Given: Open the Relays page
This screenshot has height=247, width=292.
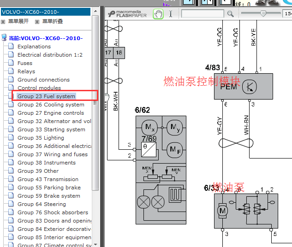Looking at the screenshot, I should (26, 71).
